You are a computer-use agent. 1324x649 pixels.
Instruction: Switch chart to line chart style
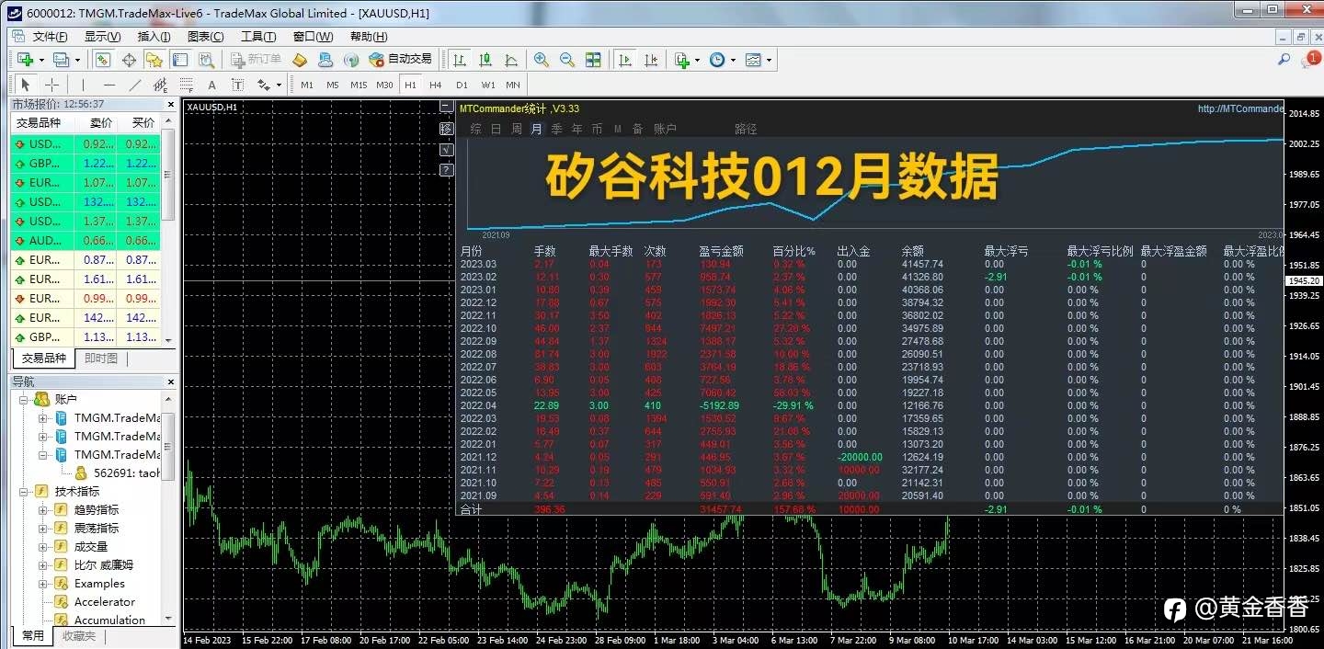(x=511, y=60)
